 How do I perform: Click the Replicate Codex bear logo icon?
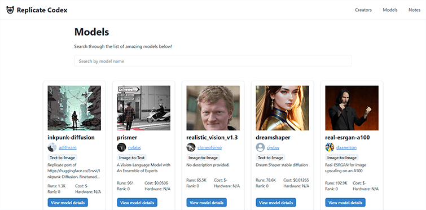point(10,10)
